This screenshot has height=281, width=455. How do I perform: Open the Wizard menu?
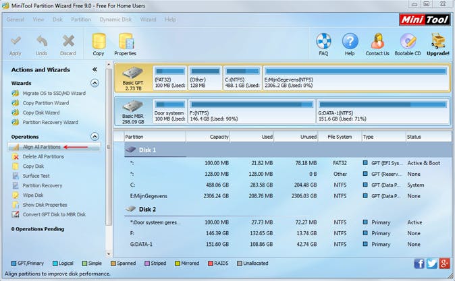point(148,20)
